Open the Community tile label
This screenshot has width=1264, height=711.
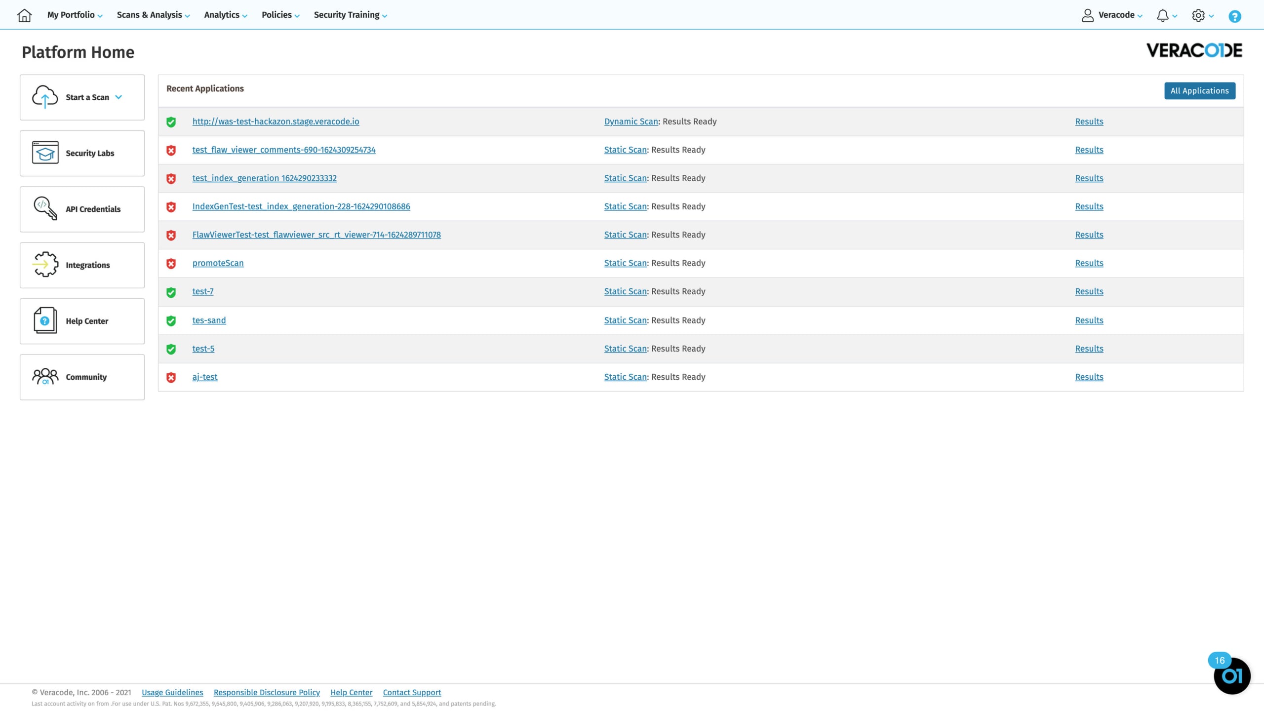pyautogui.click(x=86, y=377)
